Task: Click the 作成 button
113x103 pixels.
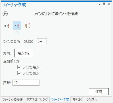Action: (x=99, y=92)
